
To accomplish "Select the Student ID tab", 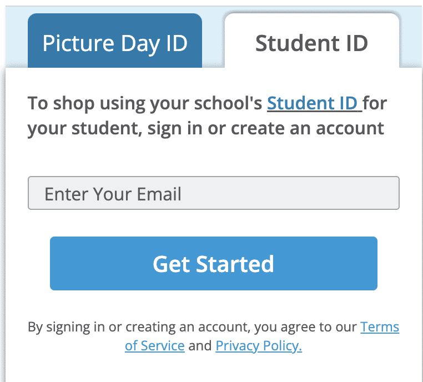I will pyautogui.click(x=311, y=43).
